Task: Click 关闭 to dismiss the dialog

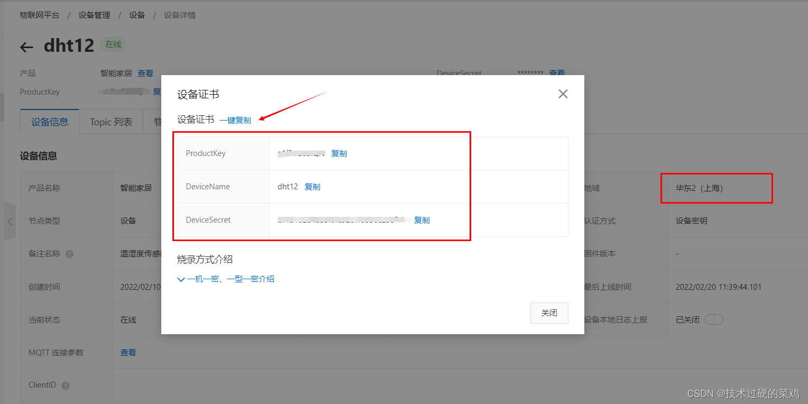Action: (549, 313)
